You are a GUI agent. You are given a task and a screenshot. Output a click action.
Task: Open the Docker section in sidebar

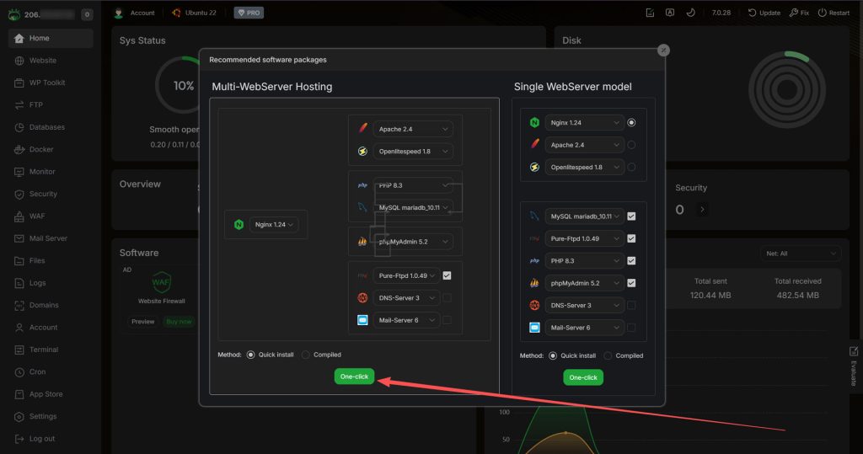pos(40,149)
